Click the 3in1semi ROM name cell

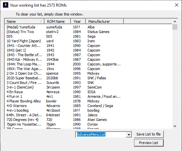pos(53,87)
